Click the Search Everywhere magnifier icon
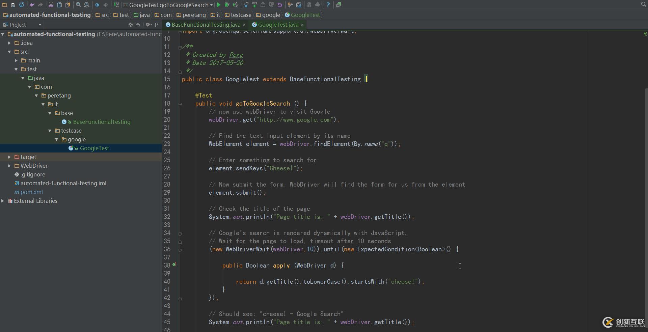The height and width of the screenshot is (332, 648). pyautogui.click(x=644, y=4)
